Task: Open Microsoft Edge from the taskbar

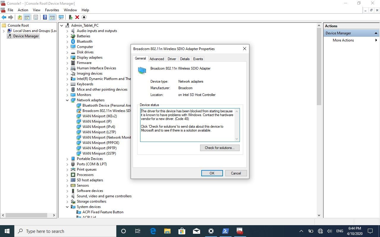Action: [x=153, y=231]
